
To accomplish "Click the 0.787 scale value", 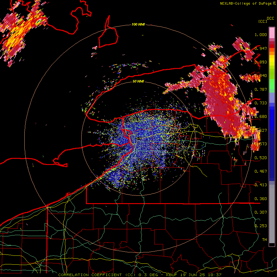I will click(261, 89).
